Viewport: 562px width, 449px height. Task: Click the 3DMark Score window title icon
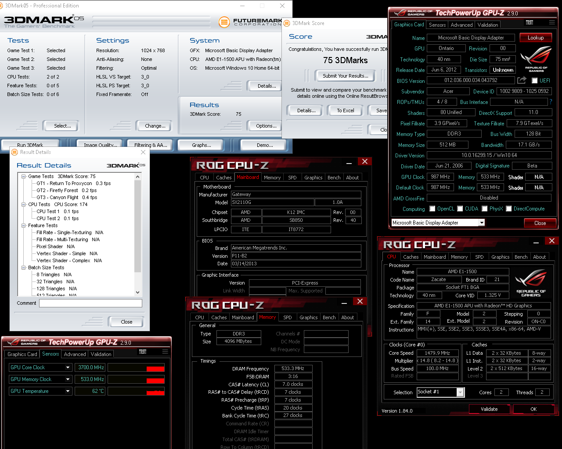(x=287, y=23)
